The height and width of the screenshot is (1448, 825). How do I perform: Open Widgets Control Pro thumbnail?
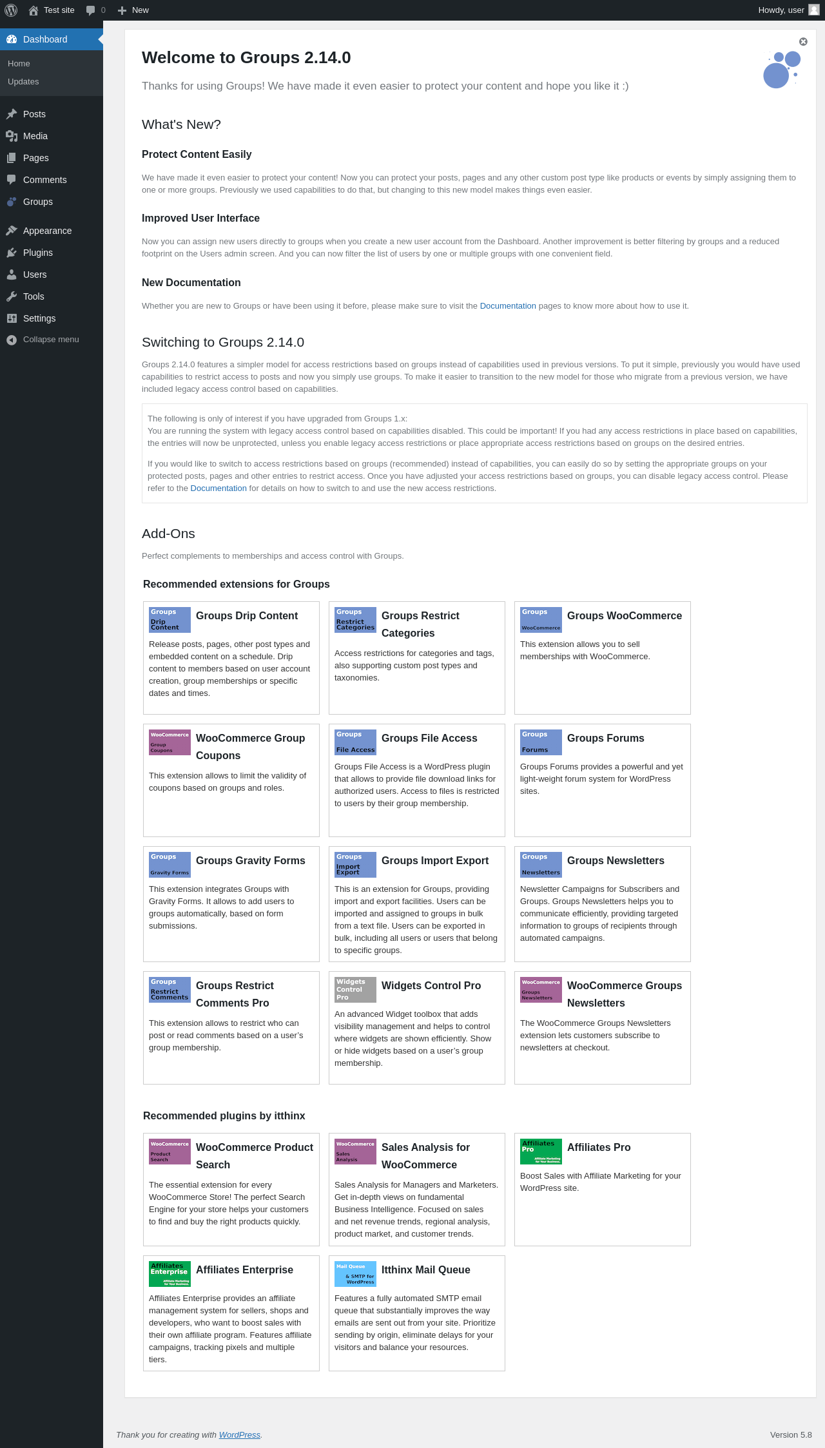[x=356, y=990]
